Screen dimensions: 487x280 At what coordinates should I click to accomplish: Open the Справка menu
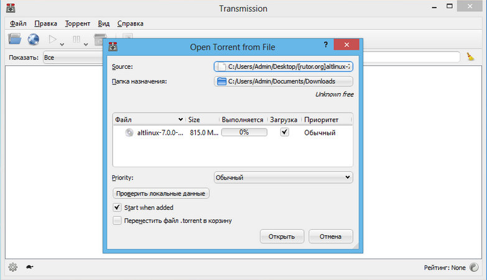tap(131, 24)
